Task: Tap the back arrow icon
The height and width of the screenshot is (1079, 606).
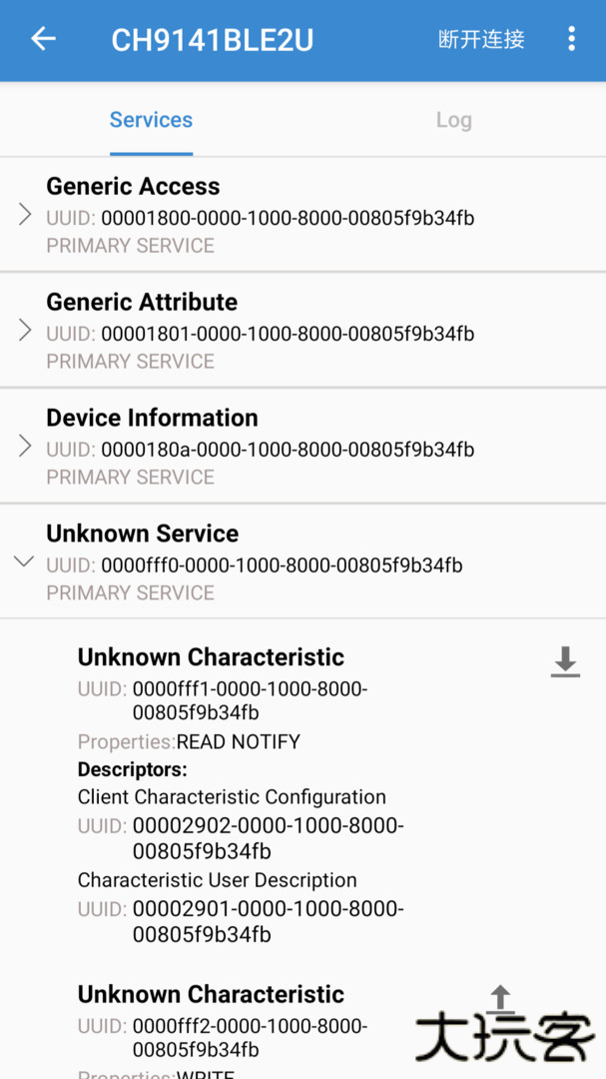Action: 44,40
